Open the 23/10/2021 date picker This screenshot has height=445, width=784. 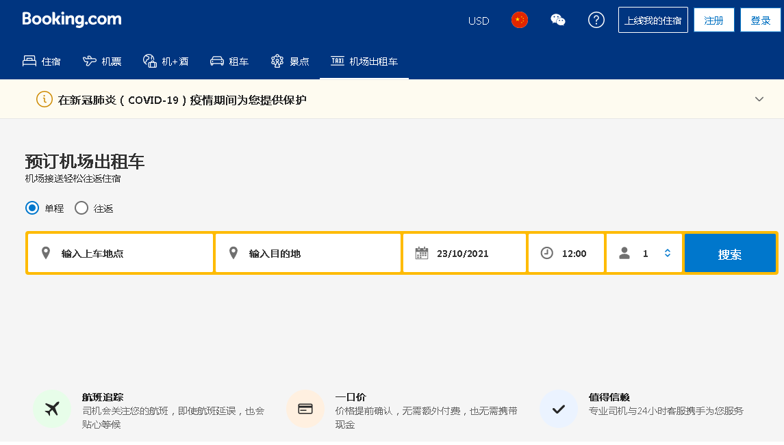464,253
